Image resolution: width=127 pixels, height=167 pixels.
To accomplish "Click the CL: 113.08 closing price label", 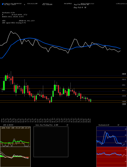I will point(47,5).
